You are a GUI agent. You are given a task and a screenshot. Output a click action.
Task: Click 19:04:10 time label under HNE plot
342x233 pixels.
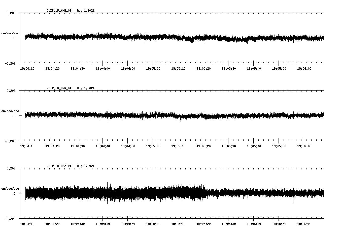pyautogui.click(x=27, y=68)
